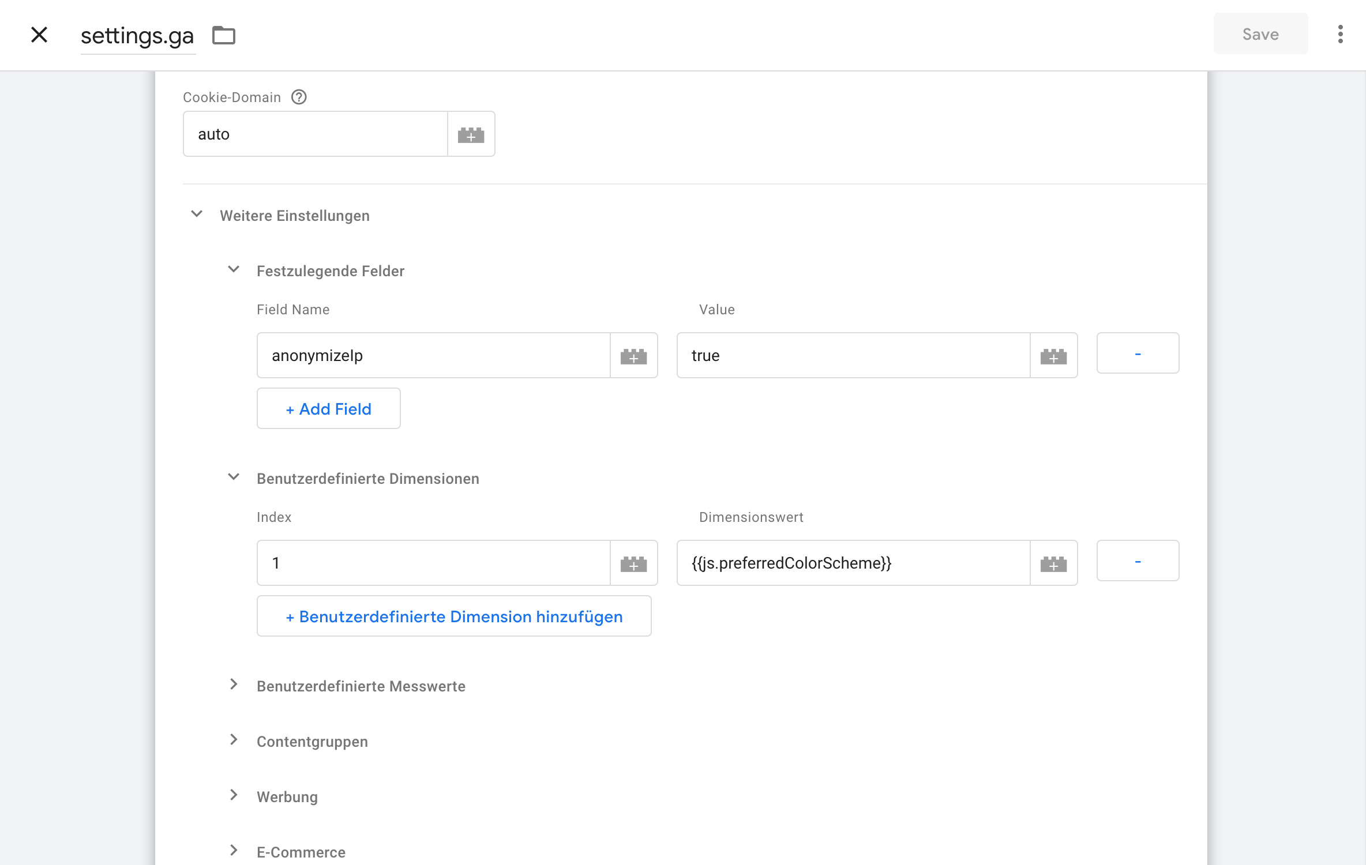Open variable picker beside the 'true' value
Screen dimensions: 1366x865
point(1053,356)
